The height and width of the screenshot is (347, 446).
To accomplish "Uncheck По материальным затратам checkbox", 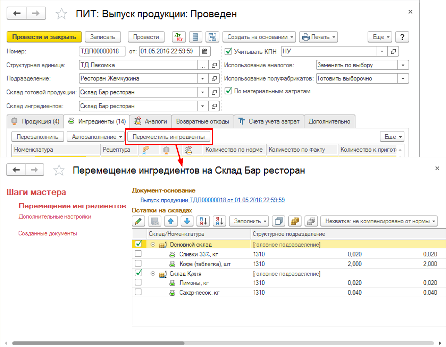I will click(228, 91).
